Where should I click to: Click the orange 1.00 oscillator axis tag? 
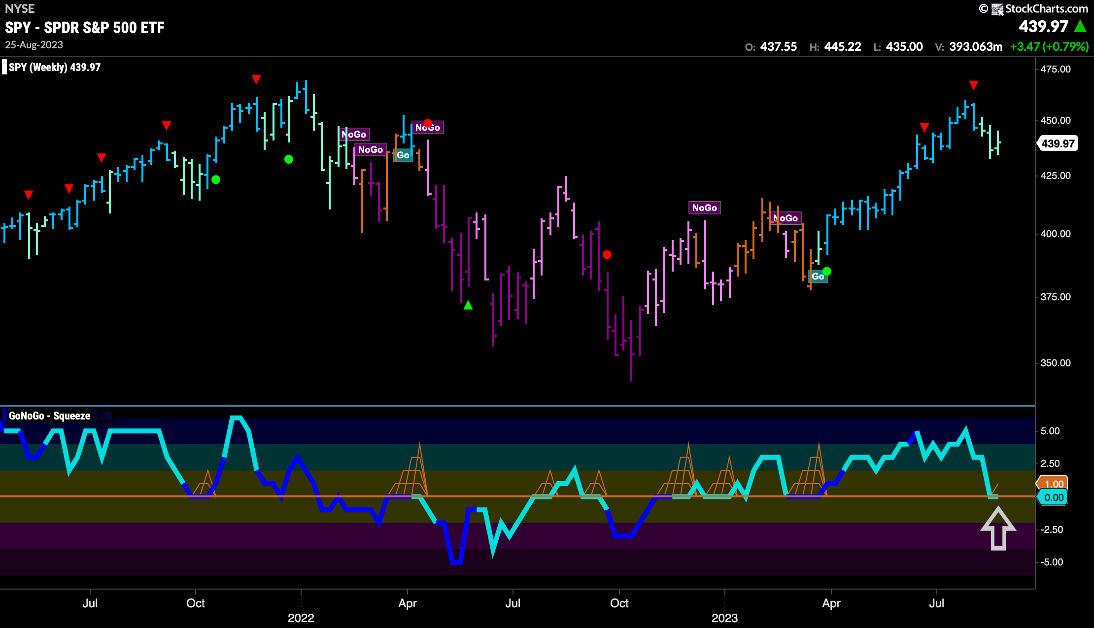pos(1053,484)
